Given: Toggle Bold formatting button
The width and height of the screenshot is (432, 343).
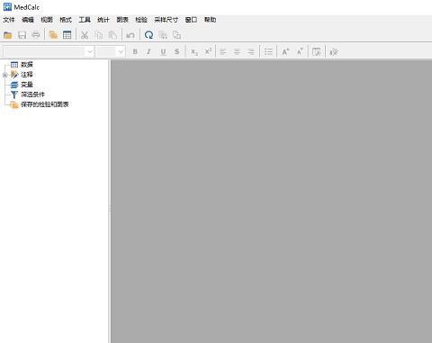Looking at the screenshot, I should 135,52.
